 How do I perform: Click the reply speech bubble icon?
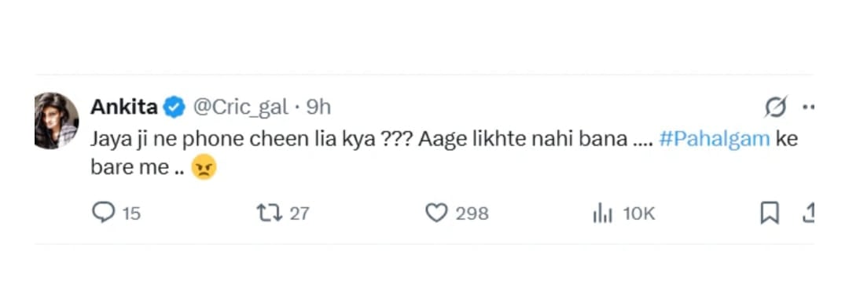(x=103, y=213)
